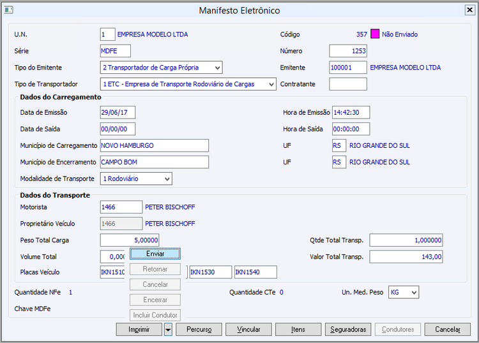
Task: Open the Percurso screen
Action: (x=199, y=330)
